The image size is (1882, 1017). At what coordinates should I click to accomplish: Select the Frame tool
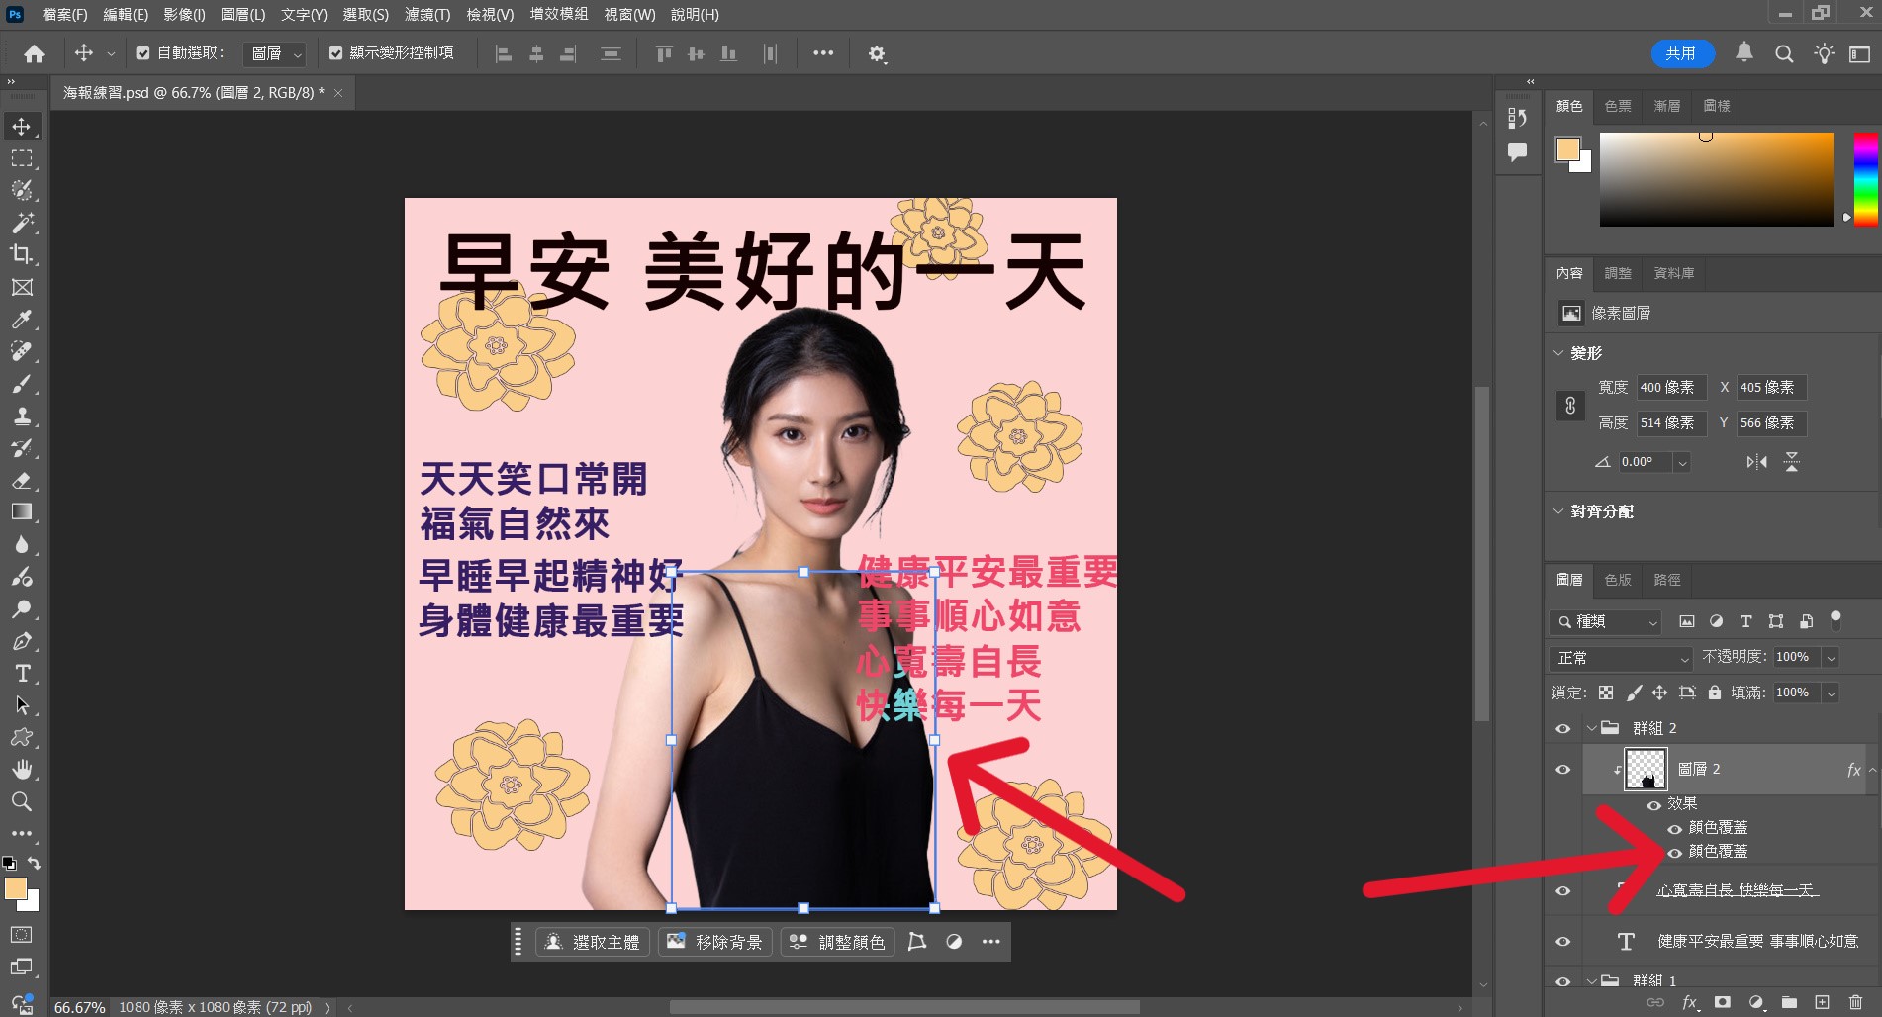22,287
